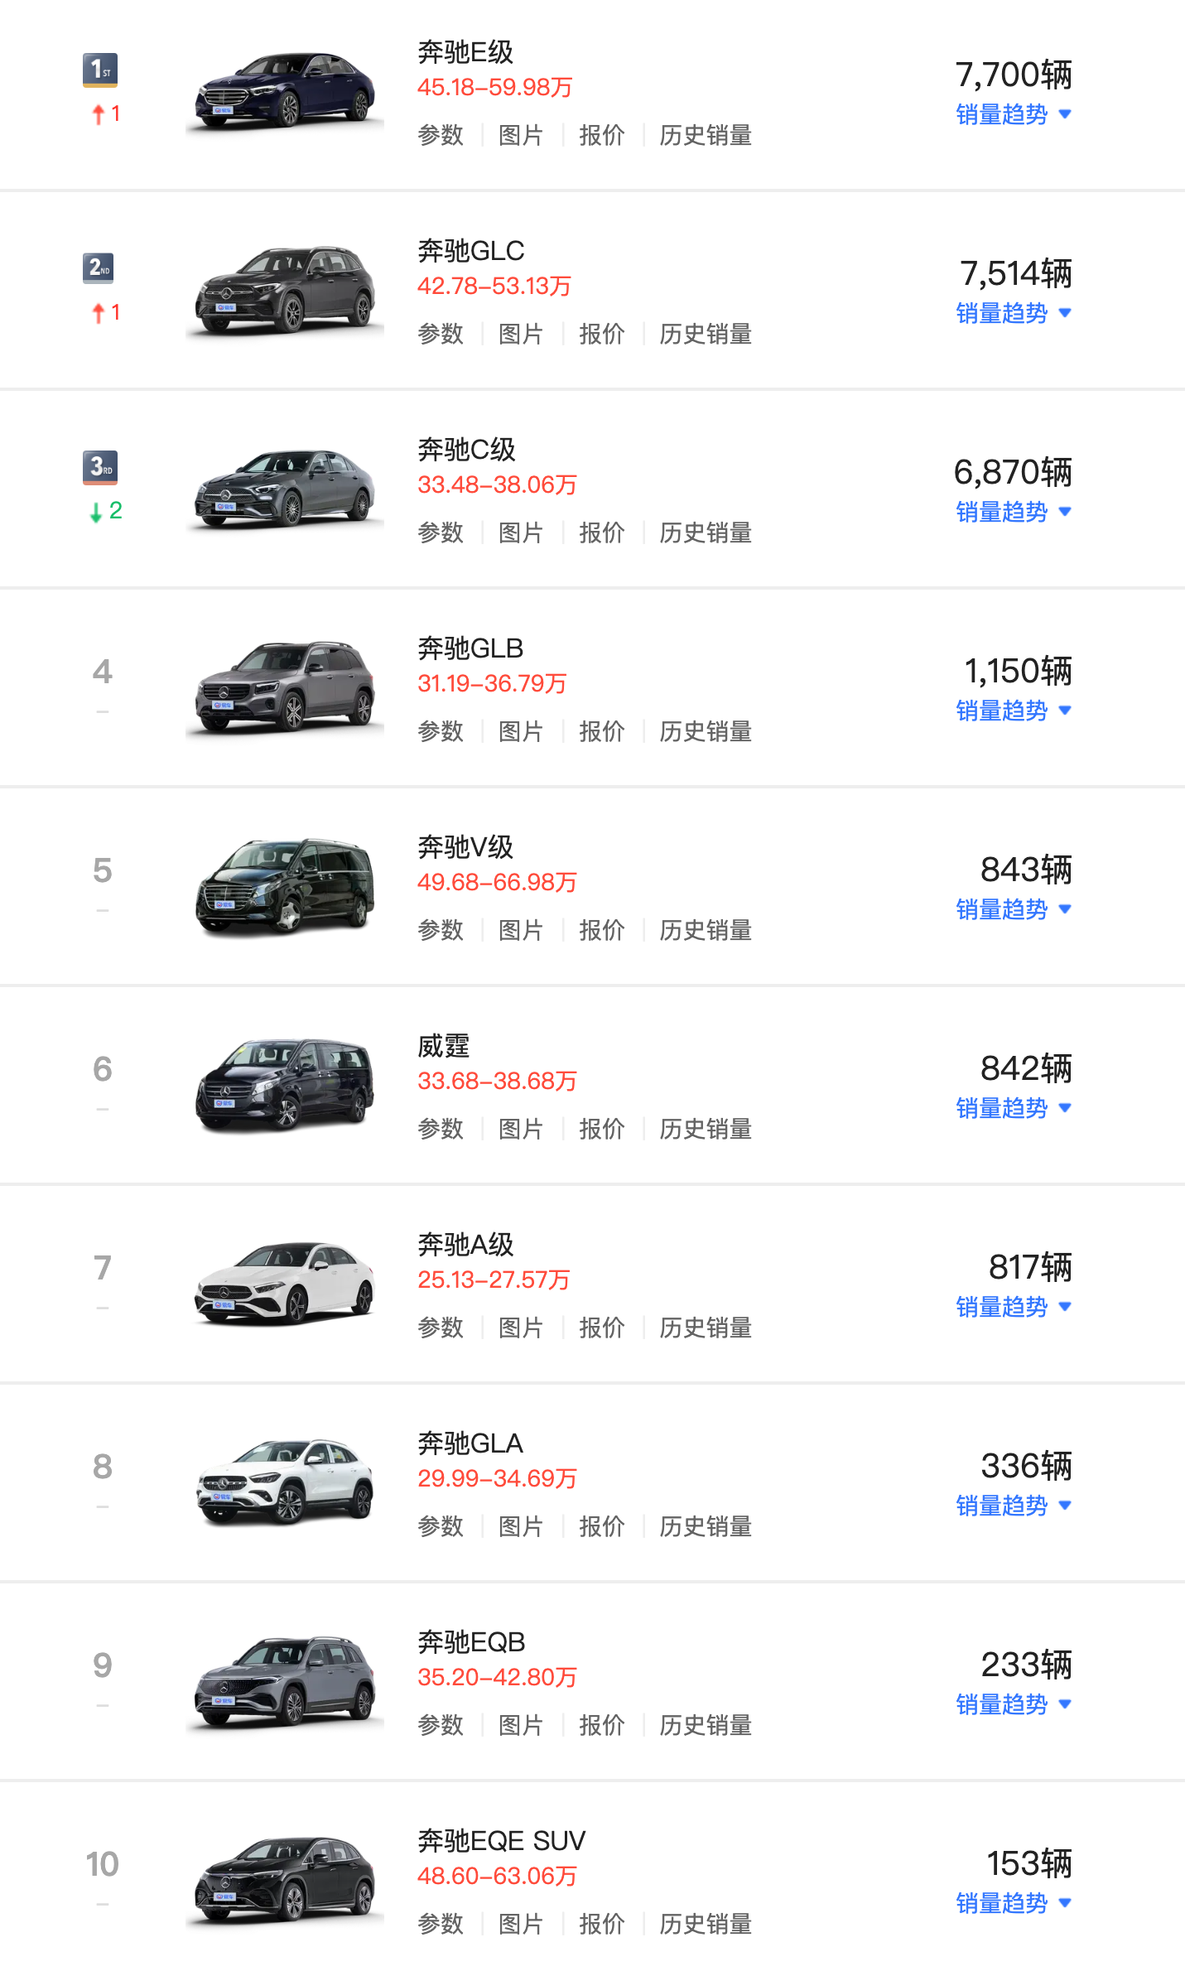Show 销量趋势 for 奔驰V级
Viewport: 1185px width, 1971px height.
pyautogui.click(x=1013, y=909)
